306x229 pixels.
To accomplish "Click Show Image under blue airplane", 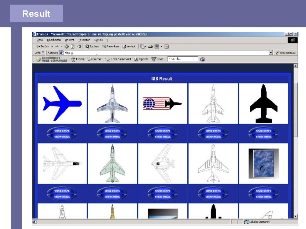I will pos(62,137).
